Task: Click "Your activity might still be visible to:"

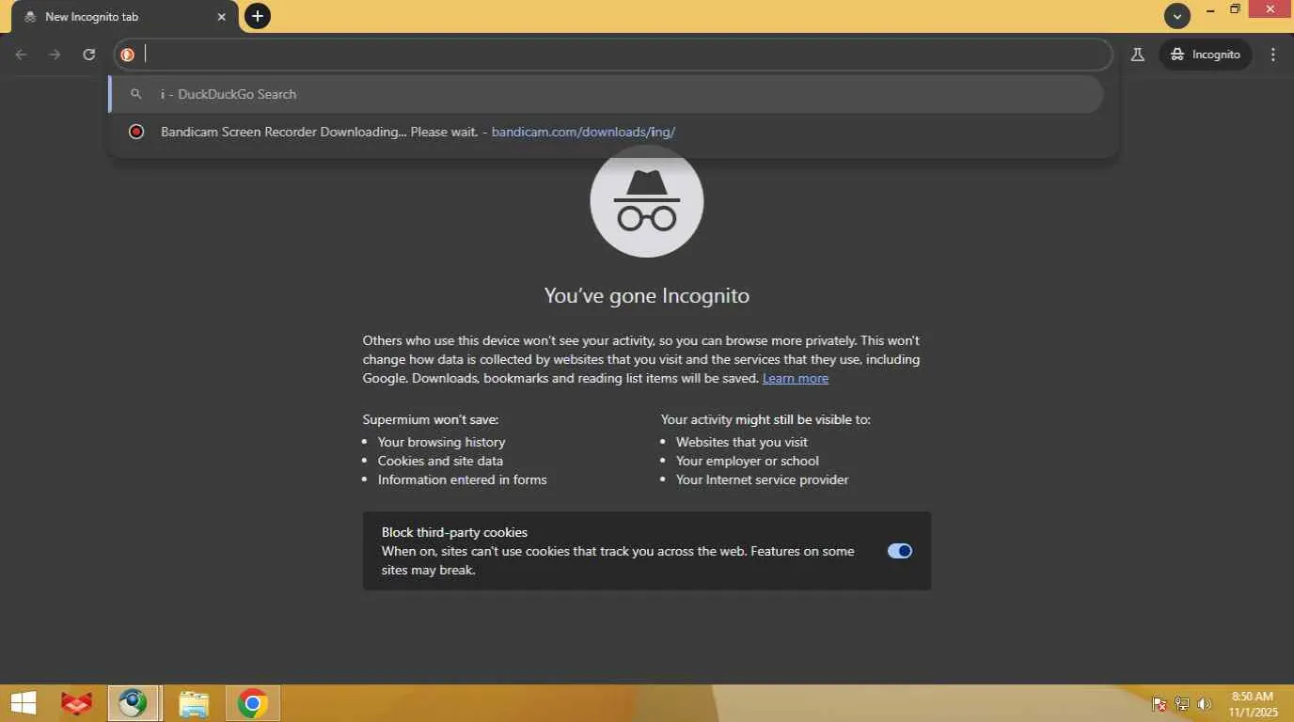Action: pyautogui.click(x=765, y=419)
